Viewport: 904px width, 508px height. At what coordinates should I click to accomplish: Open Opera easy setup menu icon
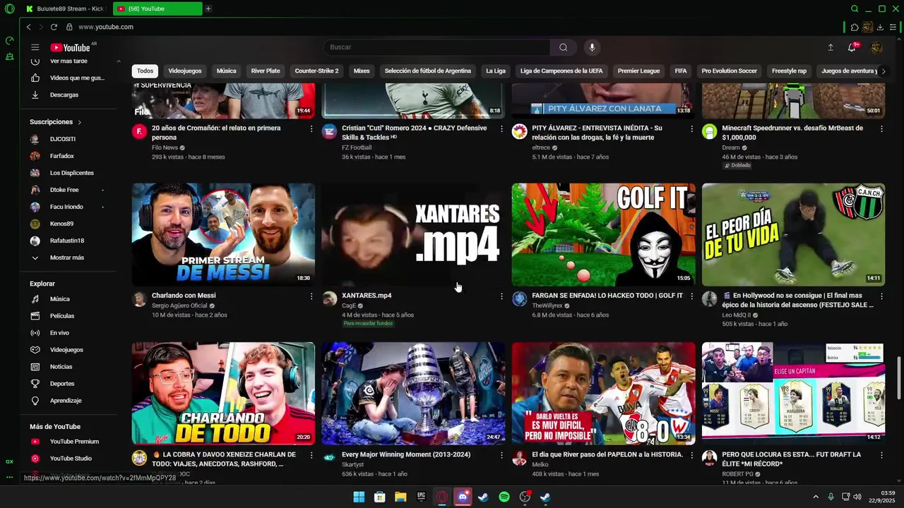point(893,28)
